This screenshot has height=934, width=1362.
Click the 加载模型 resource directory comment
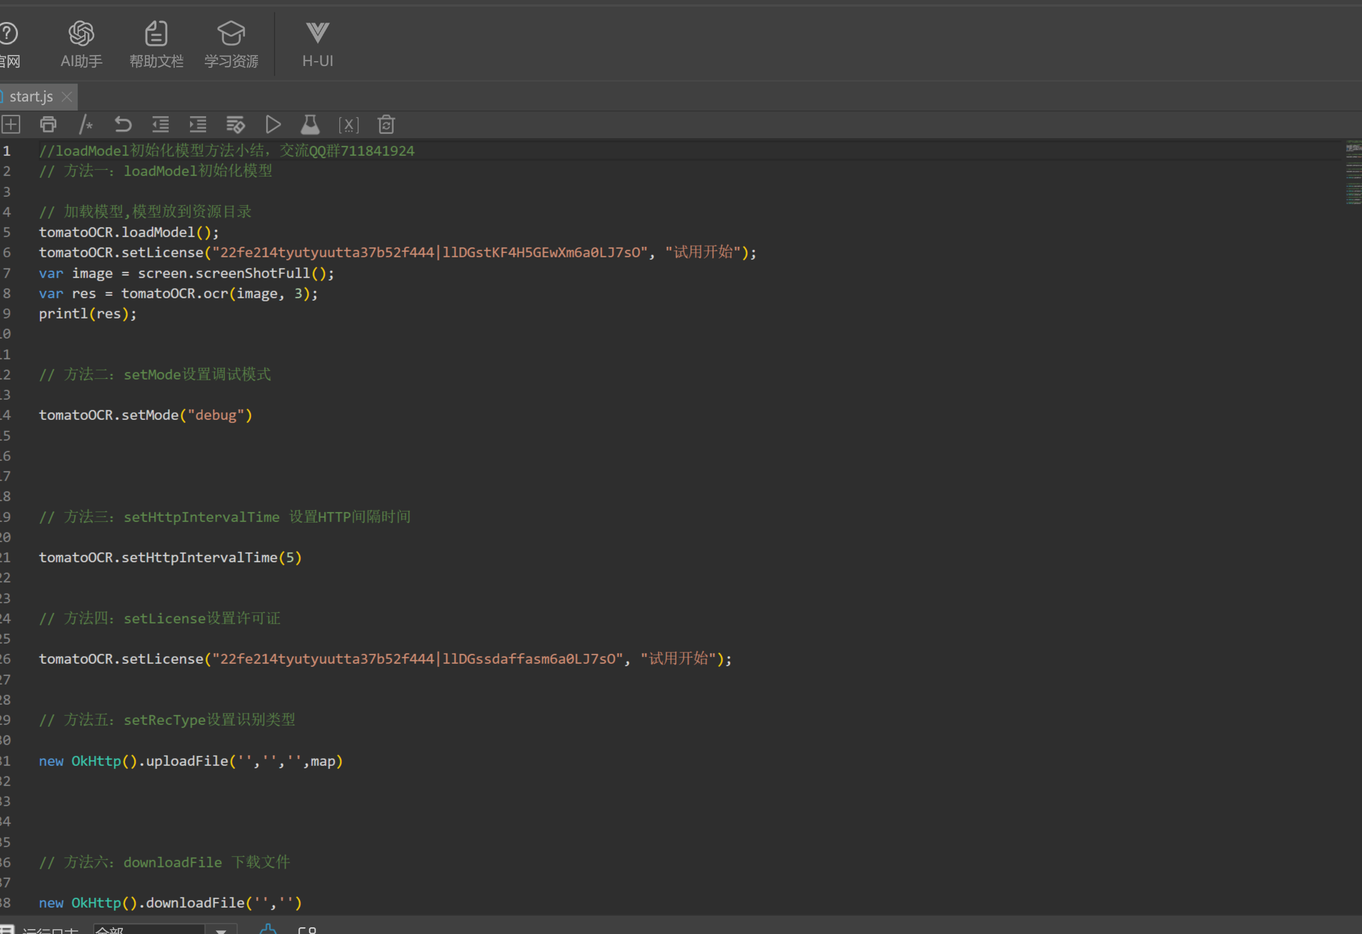(x=145, y=212)
